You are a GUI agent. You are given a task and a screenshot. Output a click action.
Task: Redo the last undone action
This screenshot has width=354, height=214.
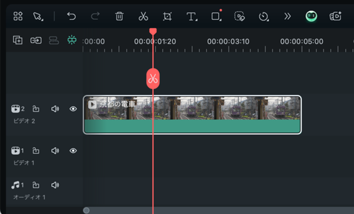(95, 16)
